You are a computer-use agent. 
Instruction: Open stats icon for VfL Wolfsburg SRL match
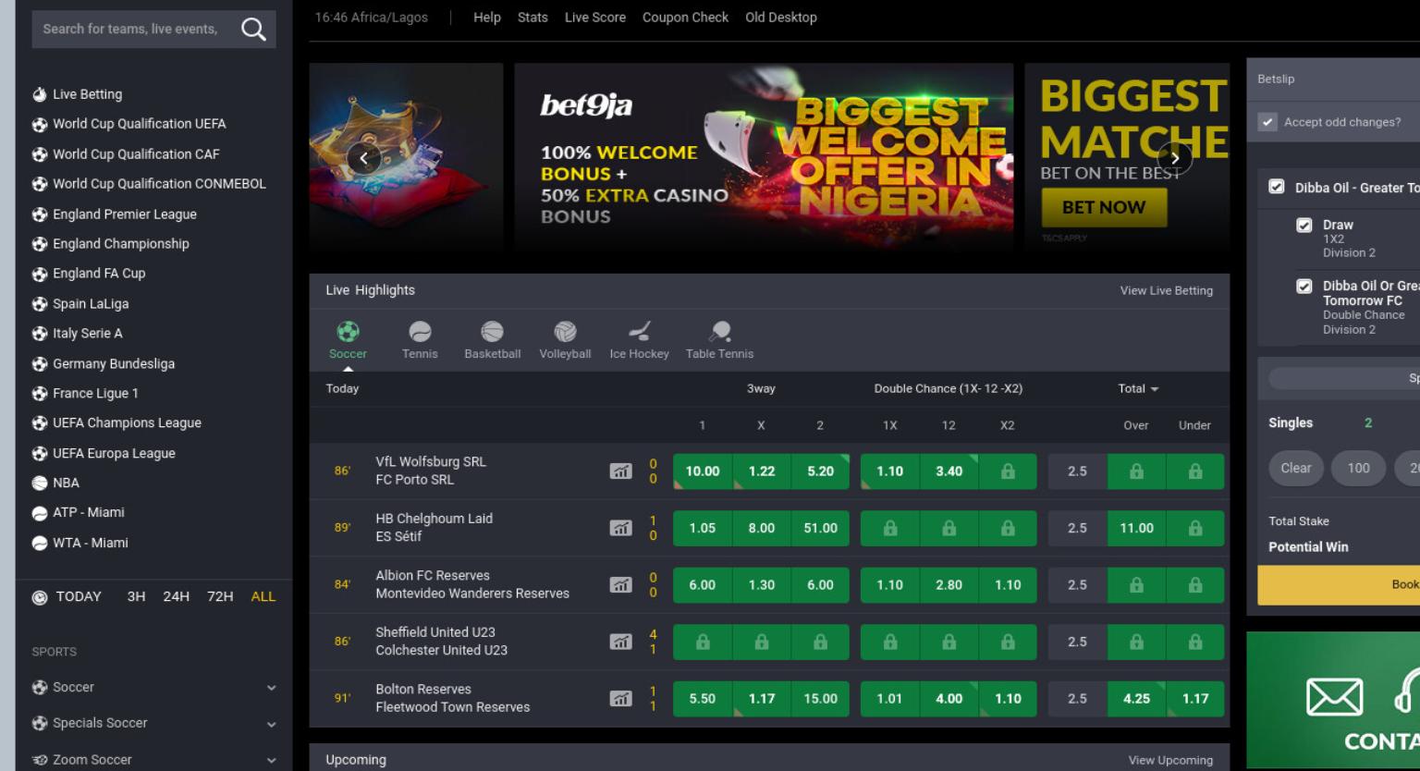coord(620,471)
